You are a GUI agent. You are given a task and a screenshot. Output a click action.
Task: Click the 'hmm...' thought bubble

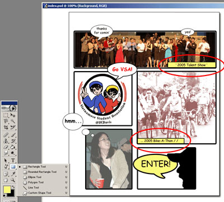[x=73, y=121]
